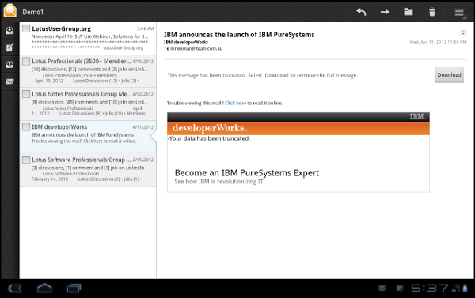
Task: Click the 3:48 AM timestamp
Action: 146,28
